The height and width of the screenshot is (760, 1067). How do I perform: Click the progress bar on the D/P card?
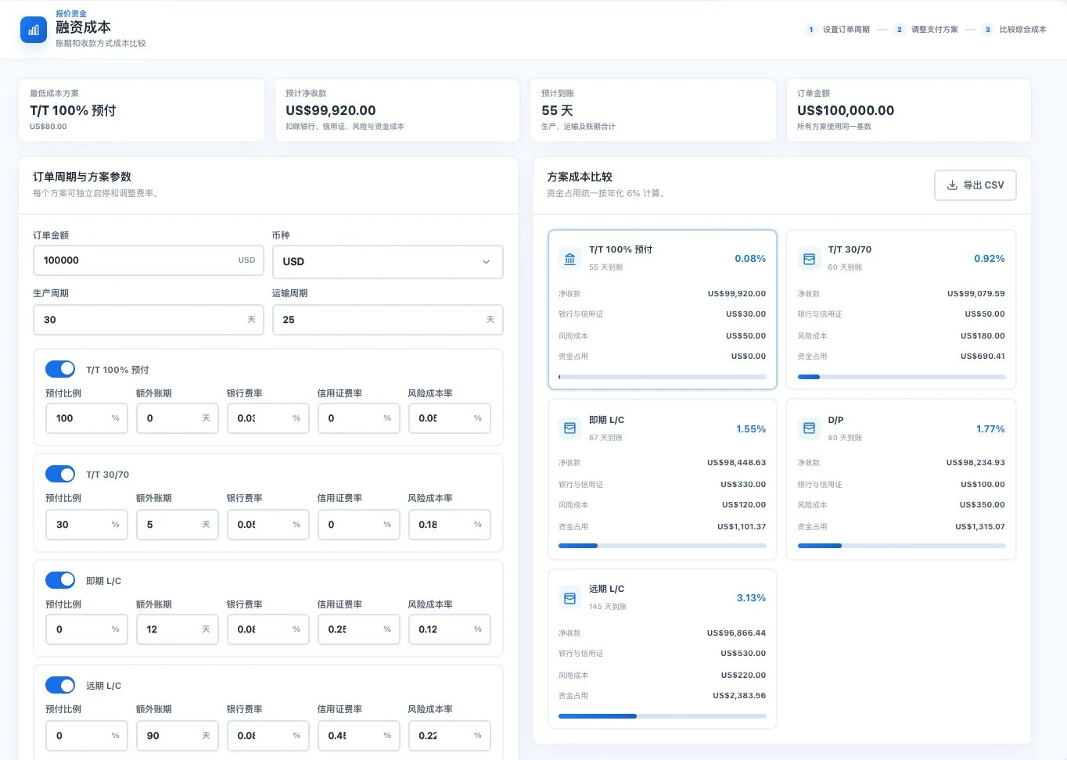click(x=901, y=546)
